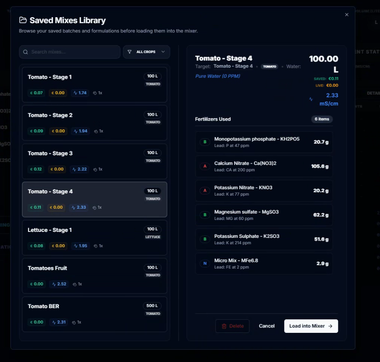
Task: Click the 1.94 EC badge on Stage 2
Action: [81, 131]
